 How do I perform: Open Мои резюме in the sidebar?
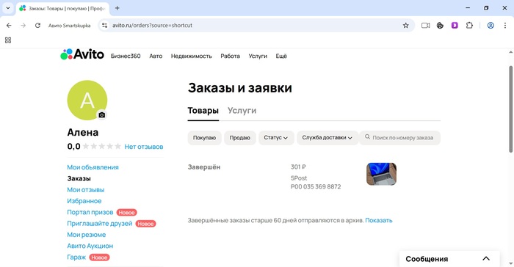coord(86,235)
